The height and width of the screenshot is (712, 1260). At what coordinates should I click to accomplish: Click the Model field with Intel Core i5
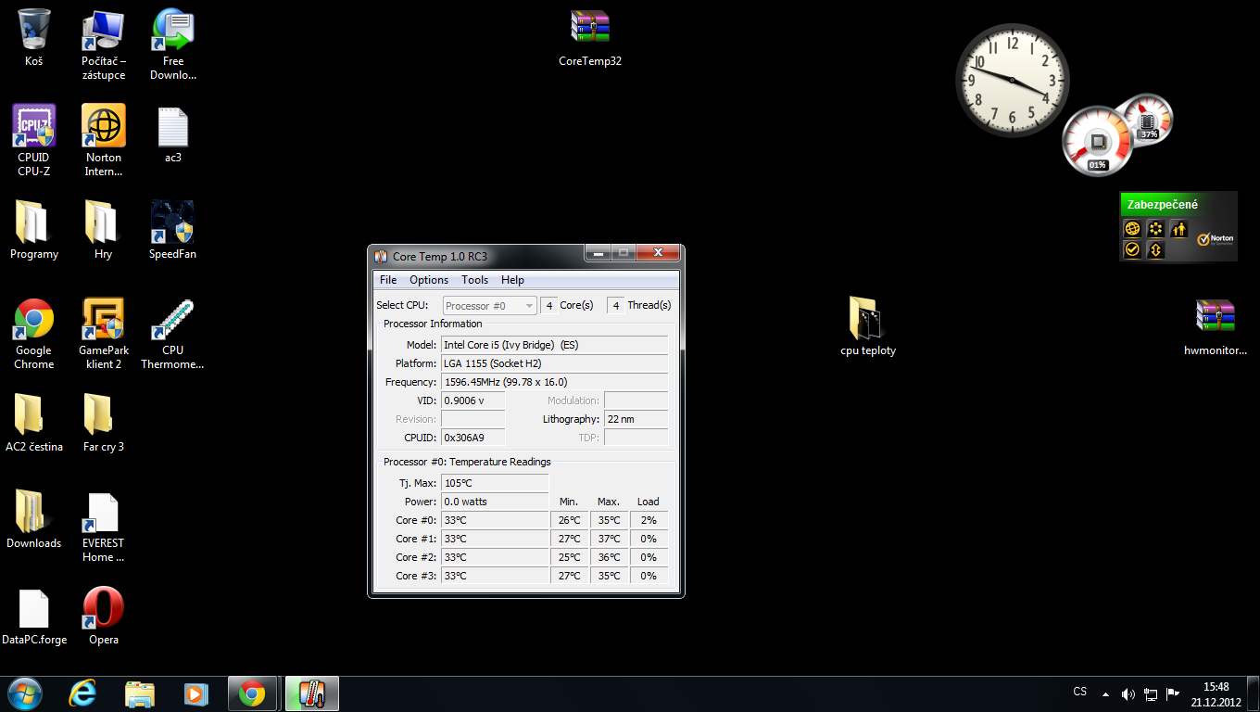click(x=554, y=345)
